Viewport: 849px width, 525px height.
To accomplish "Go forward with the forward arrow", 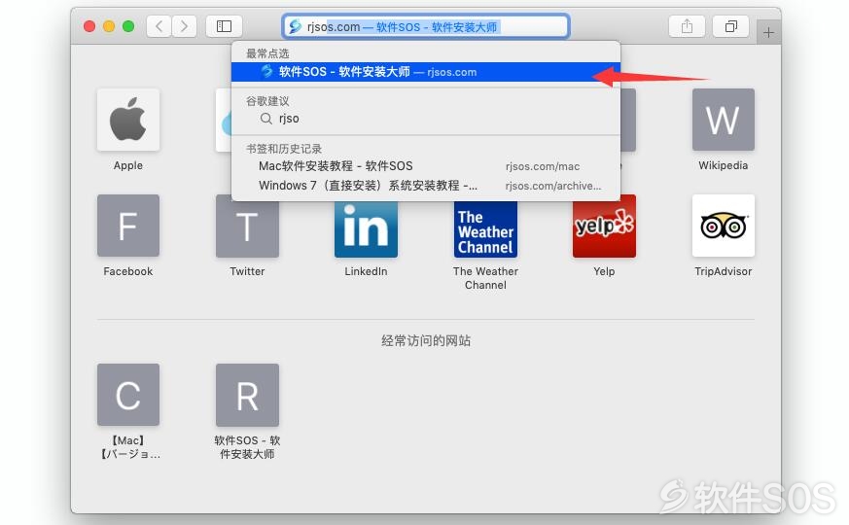I will pyautogui.click(x=184, y=26).
